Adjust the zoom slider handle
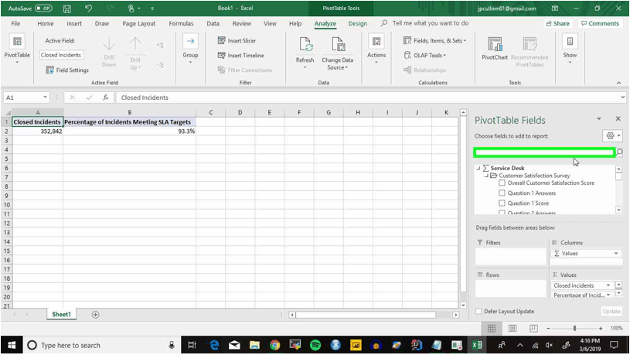The width and height of the screenshot is (630, 355). [x=574, y=329]
